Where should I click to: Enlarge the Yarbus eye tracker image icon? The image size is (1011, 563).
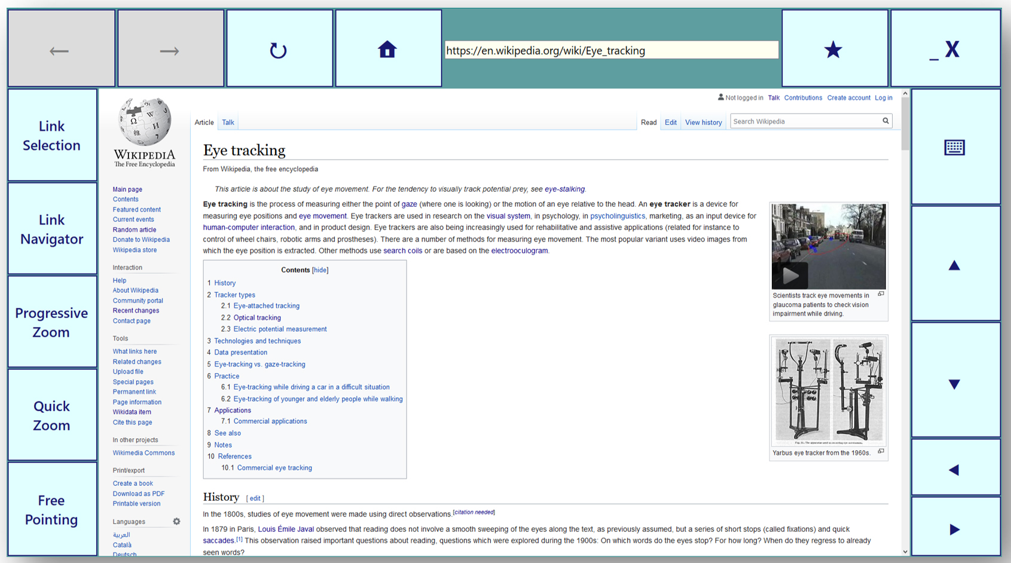point(881,451)
